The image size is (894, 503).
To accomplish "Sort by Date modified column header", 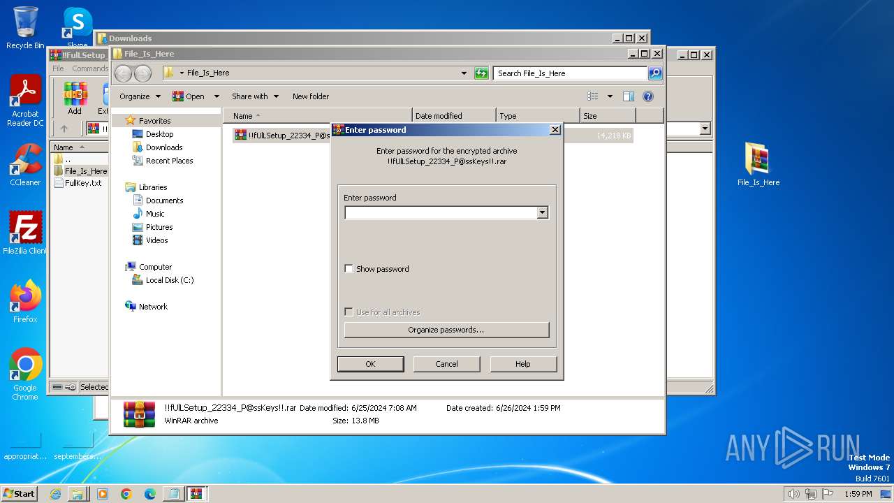I will pos(454,116).
